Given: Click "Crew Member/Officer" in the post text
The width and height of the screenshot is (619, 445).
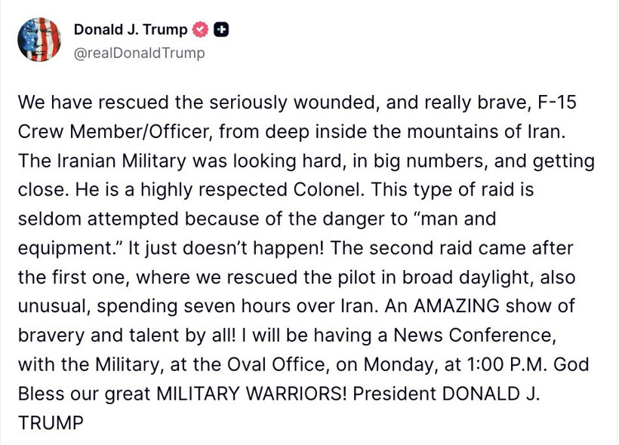Looking at the screenshot, I should (x=116, y=132).
